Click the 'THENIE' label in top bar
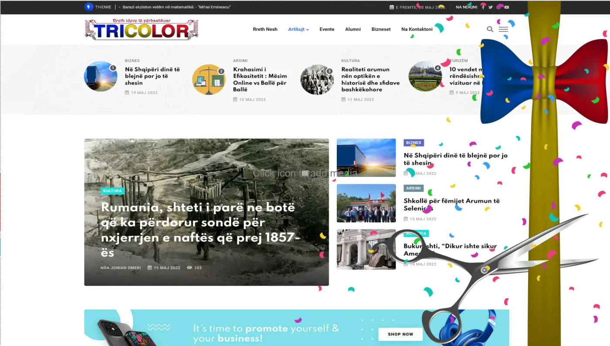The width and height of the screenshot is (610, 346). [104, 7]
